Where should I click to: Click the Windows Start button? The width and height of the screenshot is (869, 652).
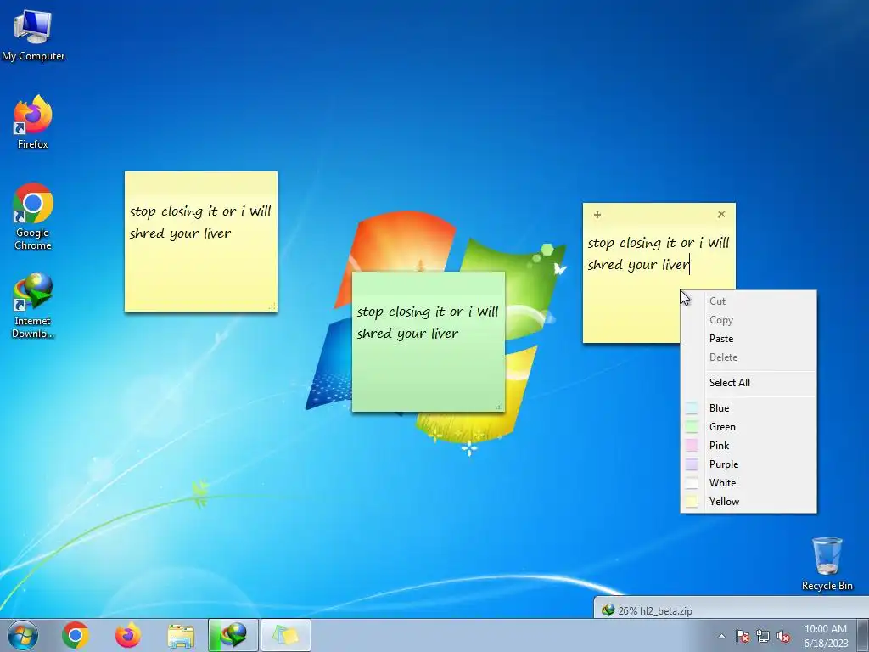point(23,635)
